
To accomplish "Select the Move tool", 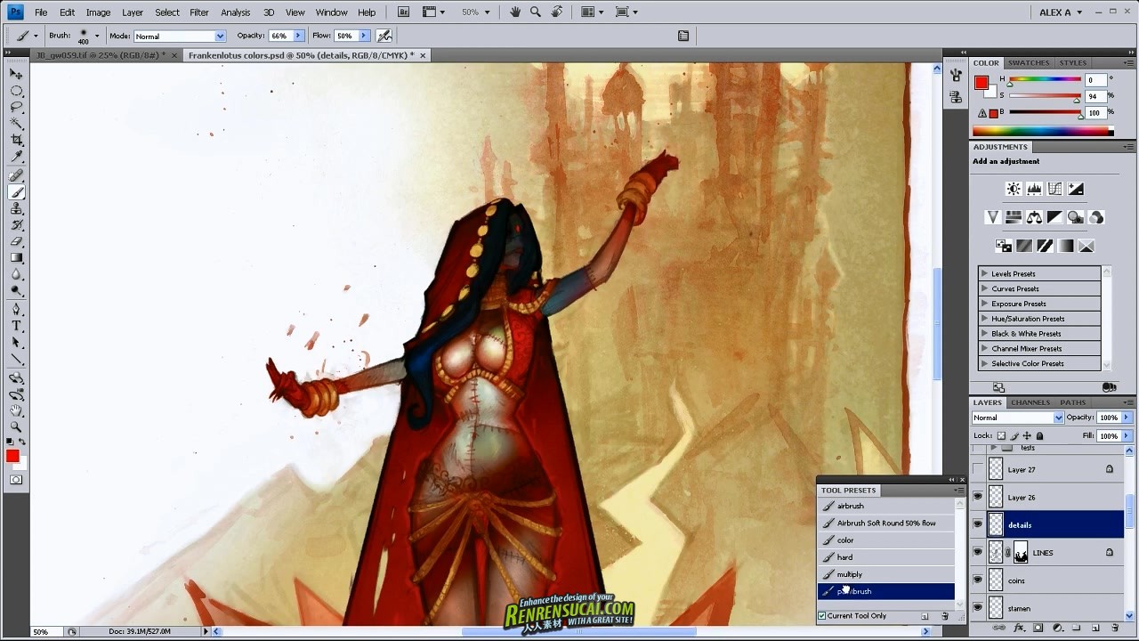I will (x=16, y=74).
